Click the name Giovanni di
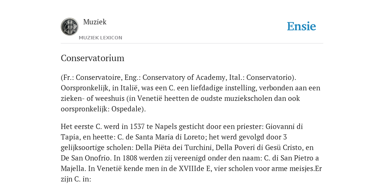This screenshot has width=384, height=192. coord(284,127)
